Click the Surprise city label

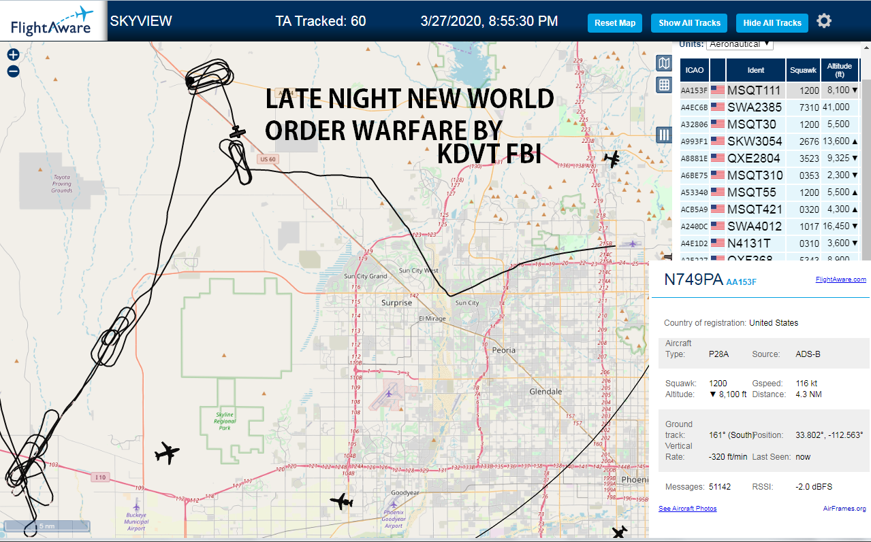coord(396,303)
